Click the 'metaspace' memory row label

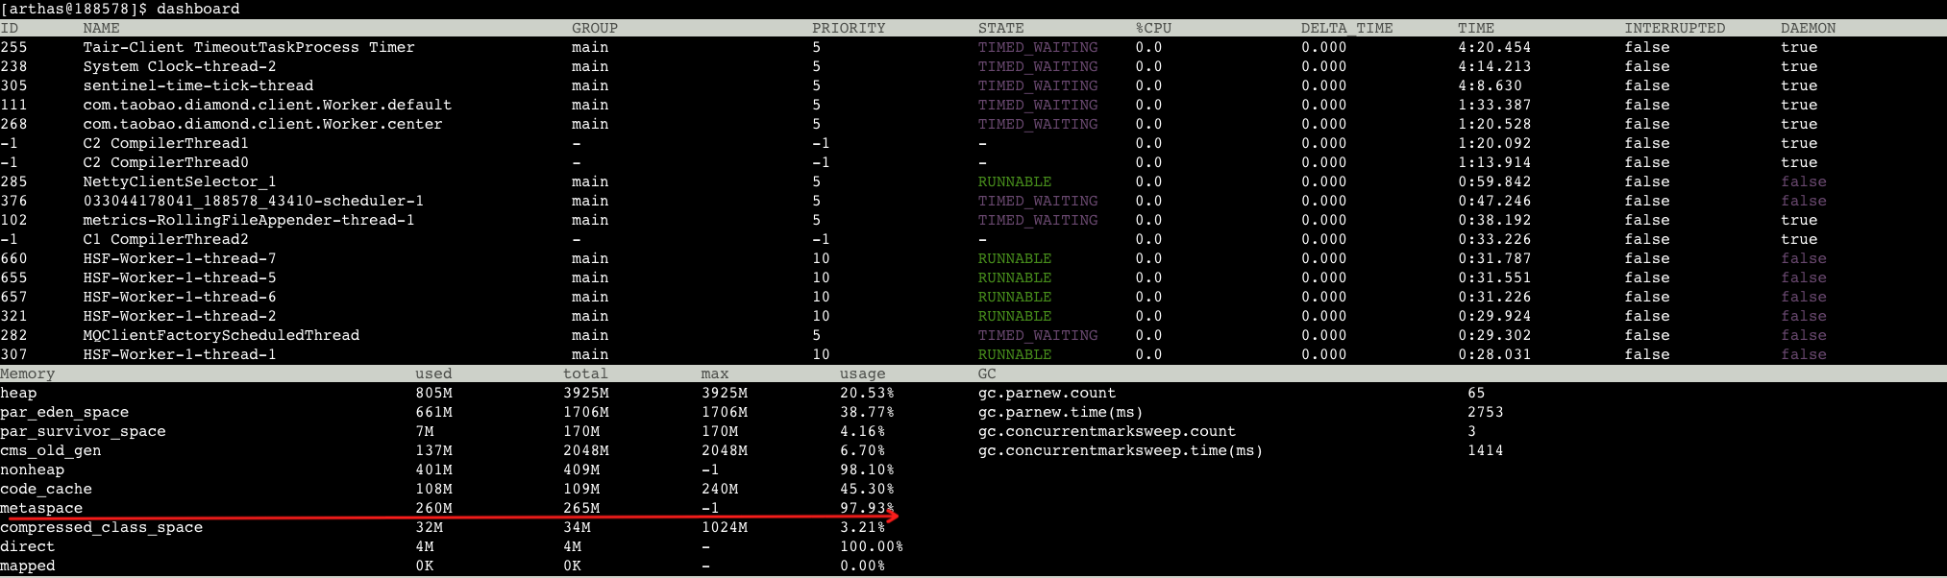(41, 508)
